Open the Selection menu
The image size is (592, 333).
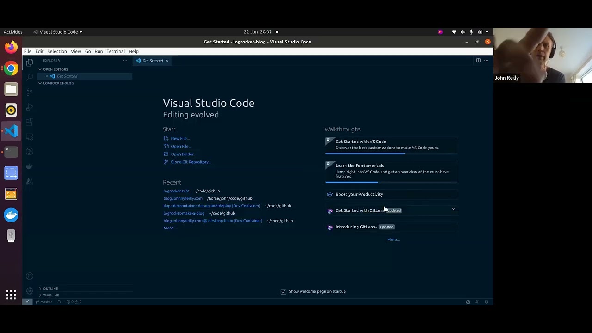point(57,51)
